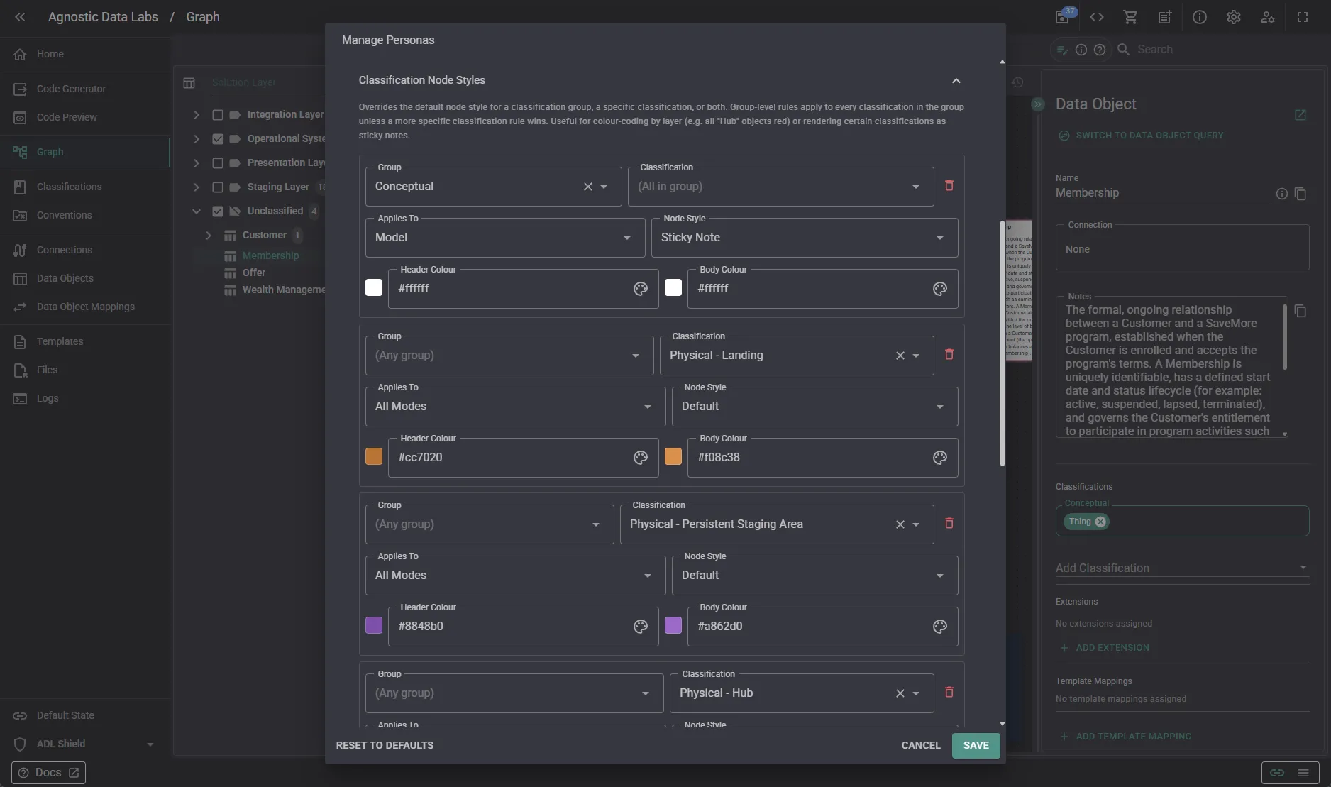Toggle Operational System checkbox
The image size is (1331, 787).
coord(218,139)
